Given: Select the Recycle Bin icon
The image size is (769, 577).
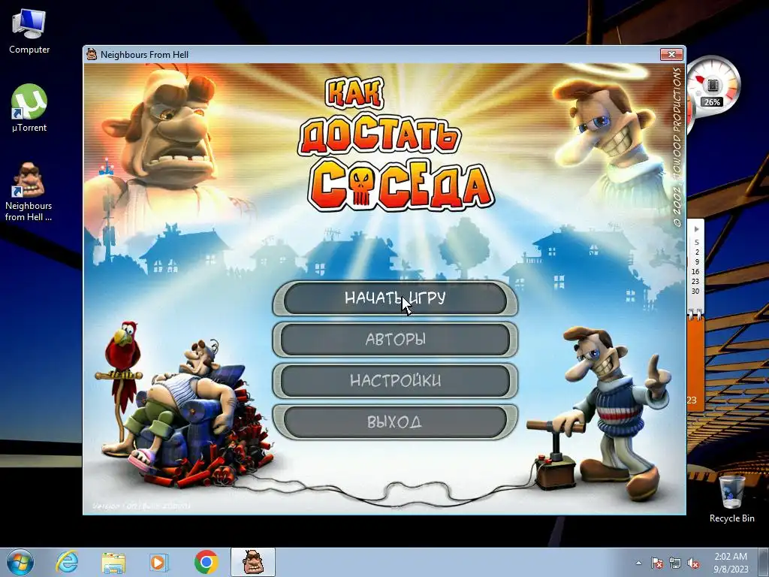Looking at the screenshot, I should pyautogui.click(x=731, y=498).
